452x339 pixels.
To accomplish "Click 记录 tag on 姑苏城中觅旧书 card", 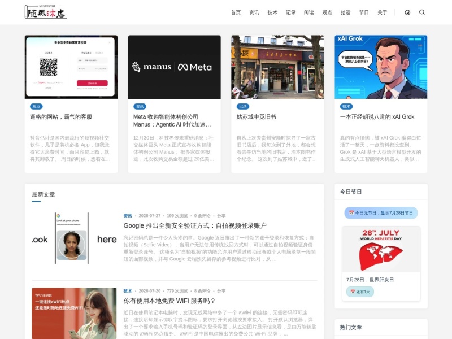I will click(x=243, y=106).
